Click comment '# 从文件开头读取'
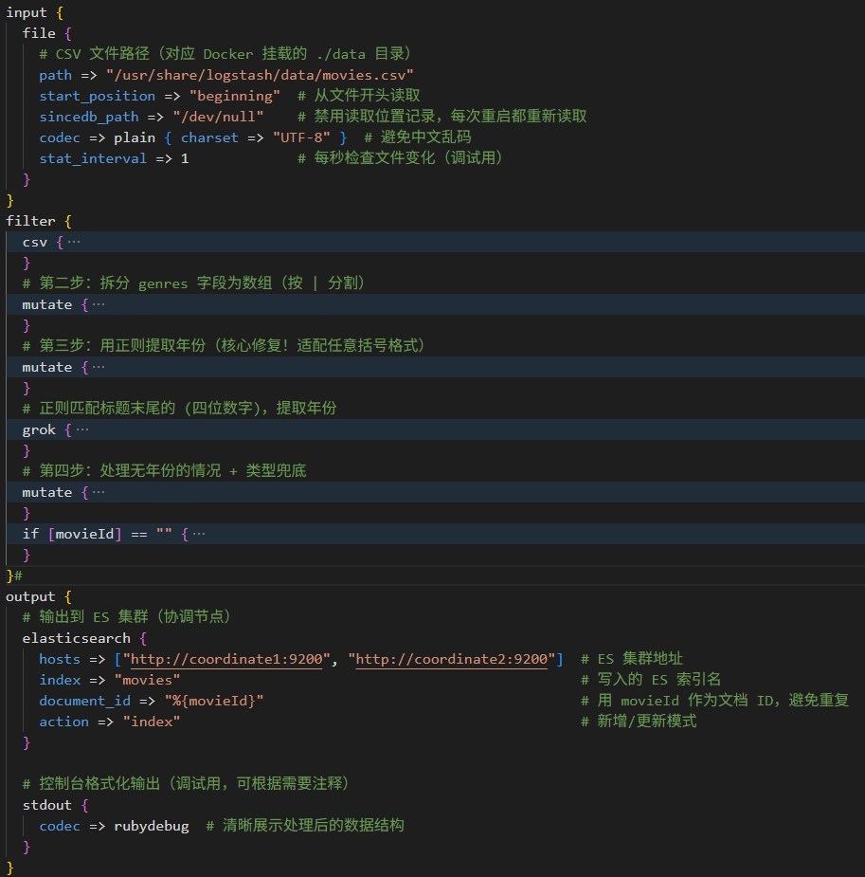 click(x=359, y=96)
